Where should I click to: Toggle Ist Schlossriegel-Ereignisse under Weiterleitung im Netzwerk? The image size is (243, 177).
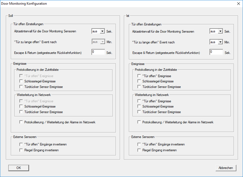pos(139,106)
